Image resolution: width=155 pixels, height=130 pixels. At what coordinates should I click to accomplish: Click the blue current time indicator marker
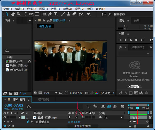[137, 109]
